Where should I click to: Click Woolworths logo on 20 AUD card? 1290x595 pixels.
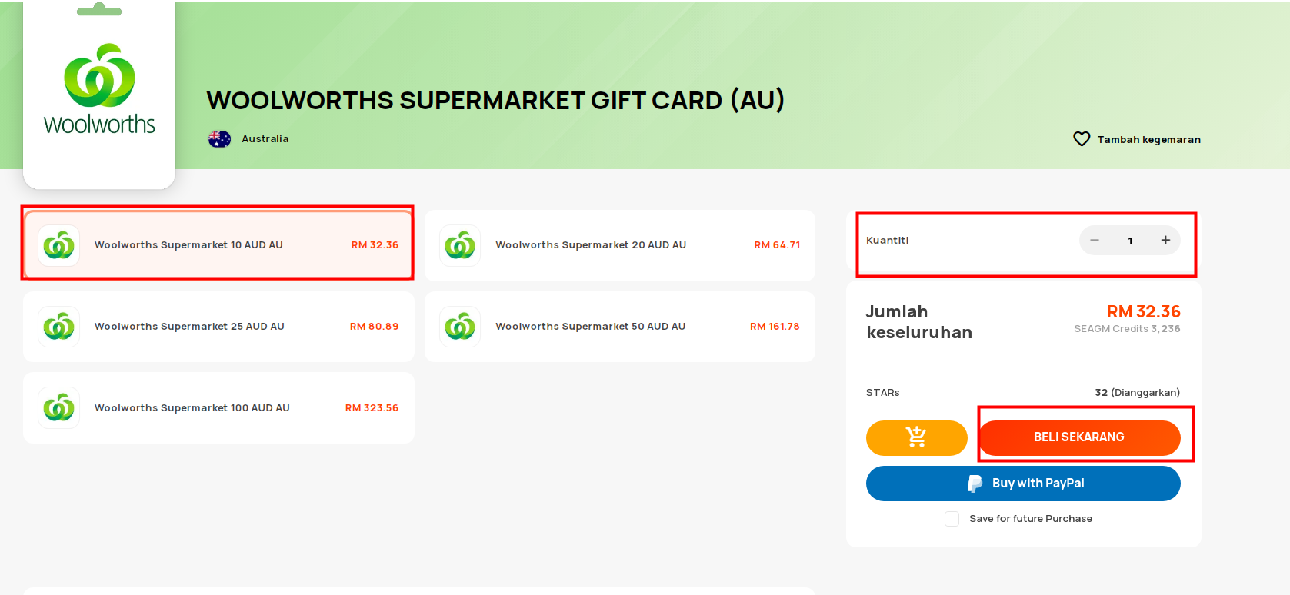click(x=460, y=245)
